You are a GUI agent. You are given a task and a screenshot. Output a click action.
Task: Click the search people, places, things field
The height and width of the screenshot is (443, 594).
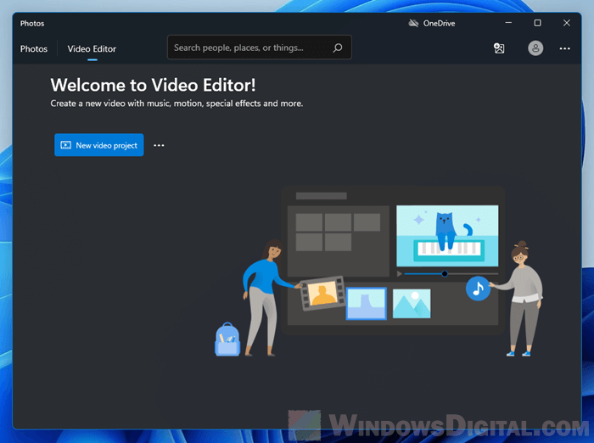tap(260, 48)
